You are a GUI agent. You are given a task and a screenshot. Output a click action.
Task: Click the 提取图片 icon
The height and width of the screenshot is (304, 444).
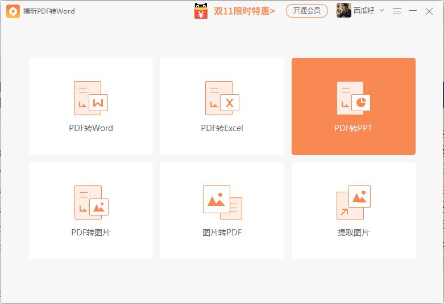coord(353,202)
